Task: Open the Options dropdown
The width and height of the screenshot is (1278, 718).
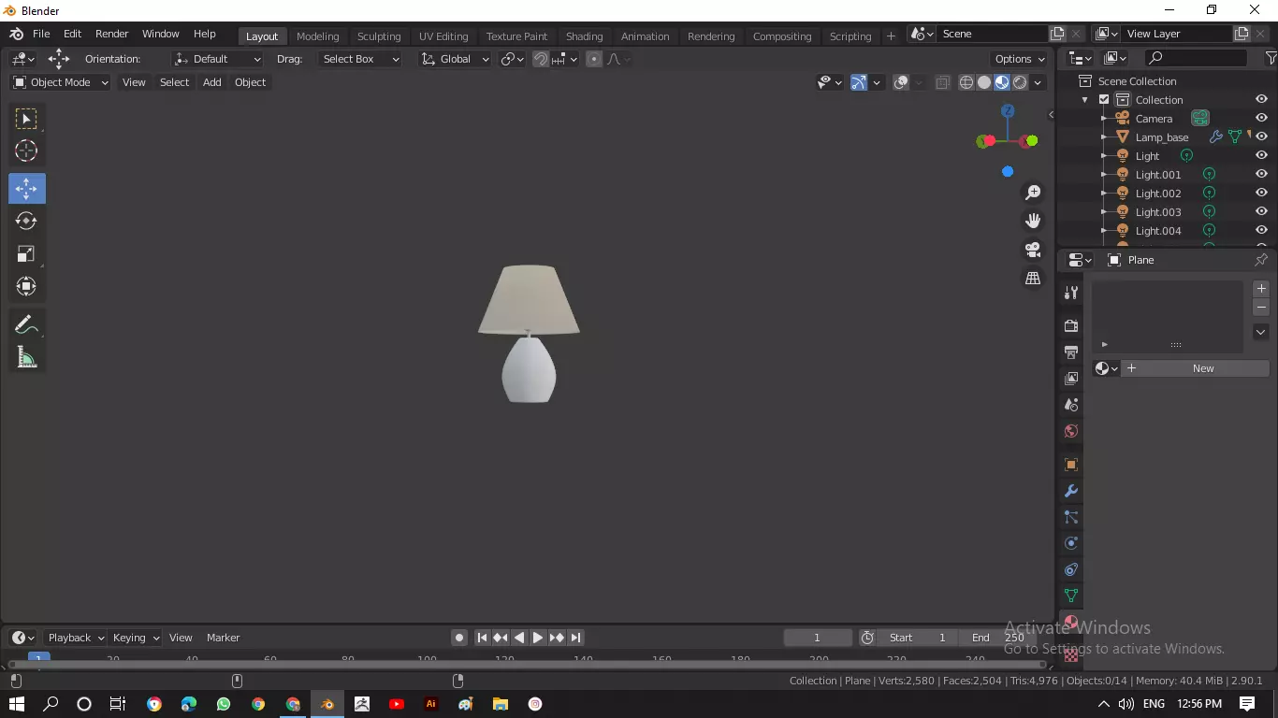Action: [1020, 59]
